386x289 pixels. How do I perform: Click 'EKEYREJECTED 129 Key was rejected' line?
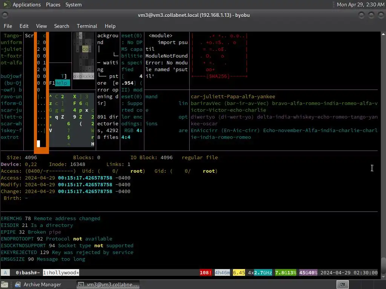point(67,252)
